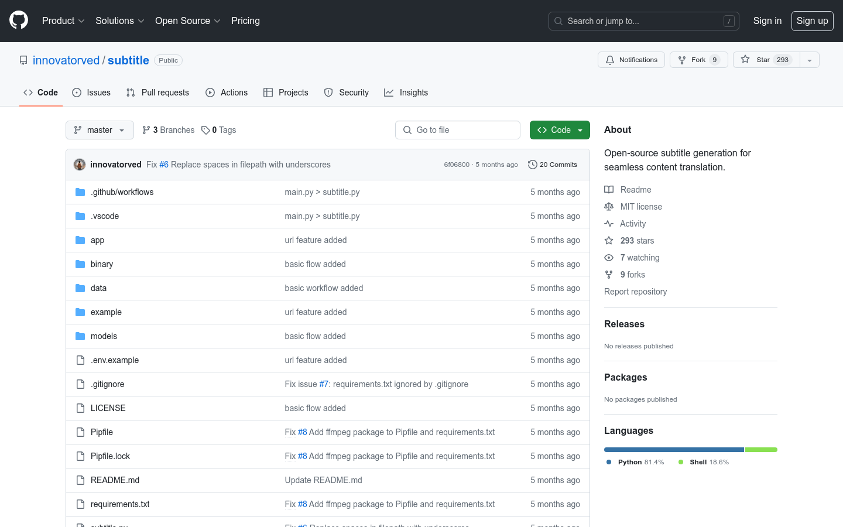843x527 pixels.
Task: Switch to the Issues tab
Action: click(x=91, y=93)
